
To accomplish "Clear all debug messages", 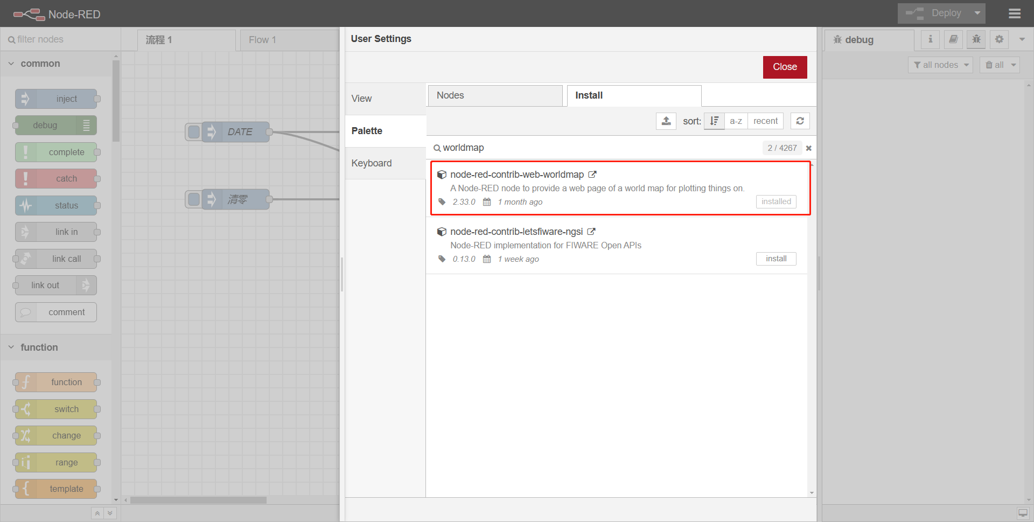I will 994,65.
